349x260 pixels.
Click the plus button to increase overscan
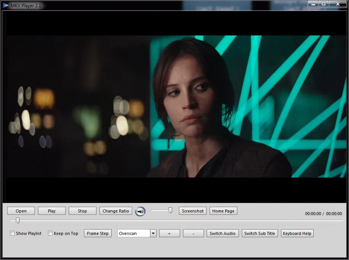(x=169, y=233)
